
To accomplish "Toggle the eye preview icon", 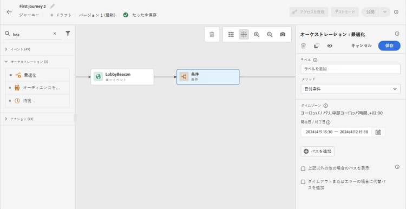I will [x=330, y=46].
